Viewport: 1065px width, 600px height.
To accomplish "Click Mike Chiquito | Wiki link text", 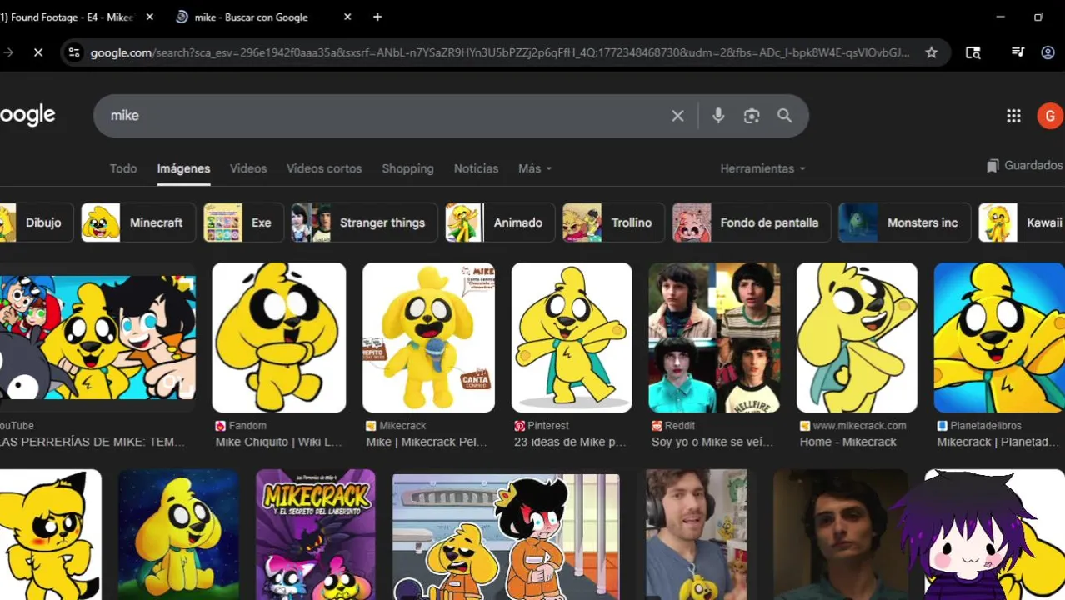I will point(279,442).
